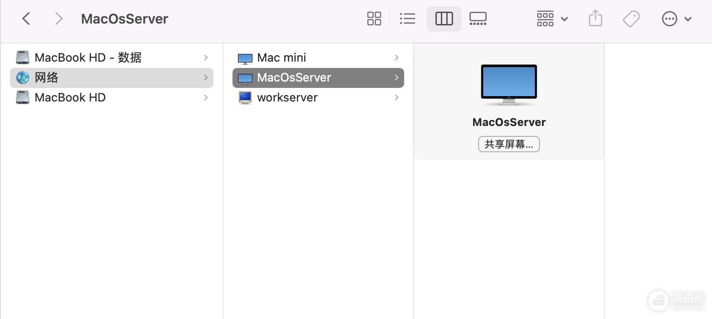This screenshot has height=319, width=712.
Task: Click the Mac mini display icon
Action: pos(245,58)
